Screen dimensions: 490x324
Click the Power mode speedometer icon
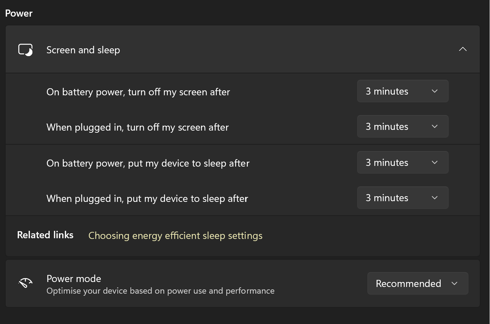click(25, 283)
